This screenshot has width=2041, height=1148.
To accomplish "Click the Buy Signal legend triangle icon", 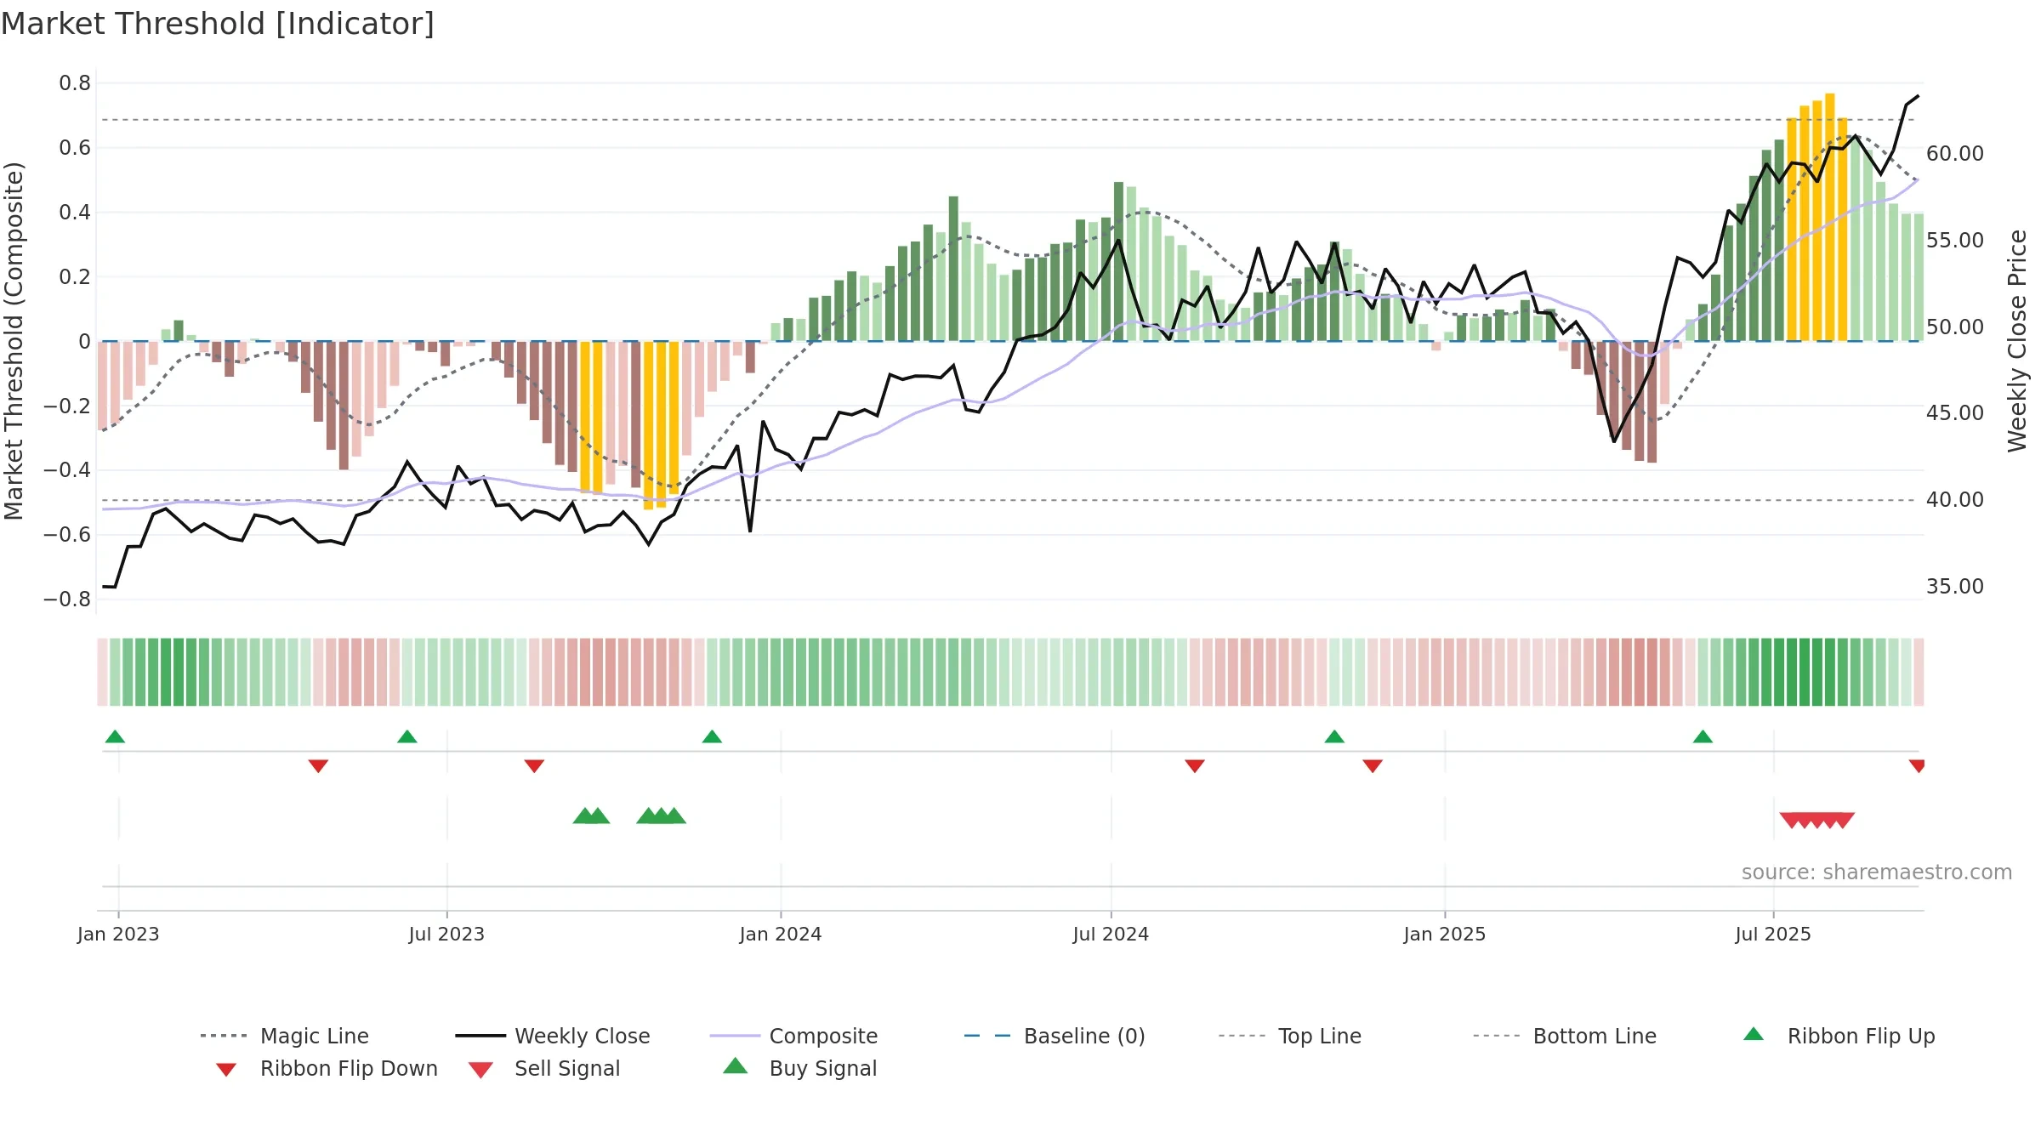I will point(736,1066).
